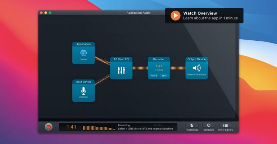The image size is (277, 144).
Task: Click 'Learn about the app in 1 minute'
Action: tap(210, 18)
